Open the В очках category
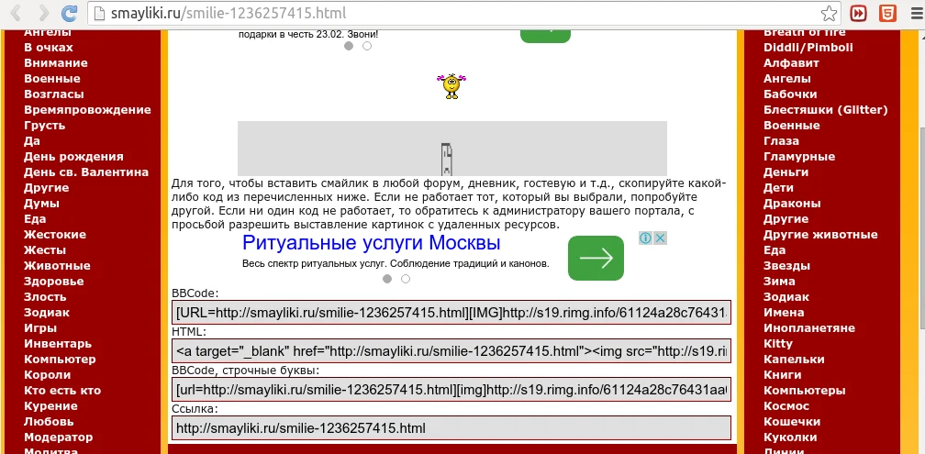Image resolution: width=925 pixels, height=454 pixels. 49,48
